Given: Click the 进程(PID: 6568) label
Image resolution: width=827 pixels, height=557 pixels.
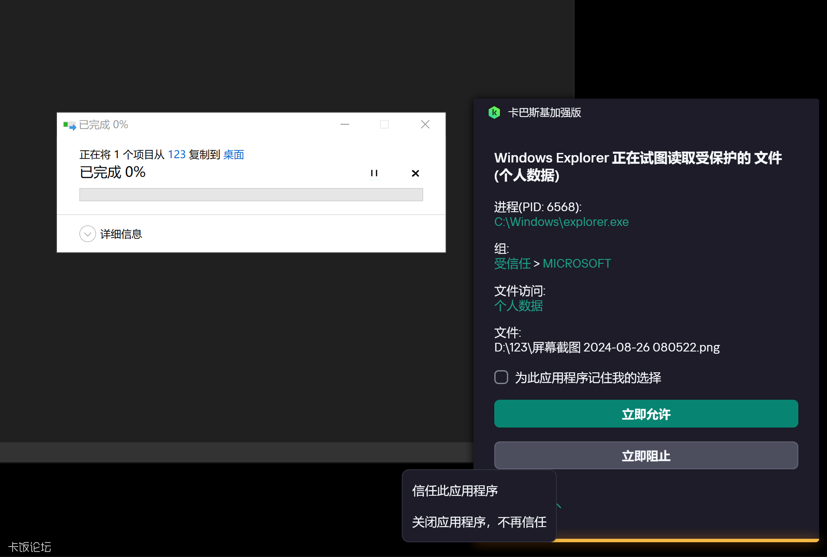Looking at the screenshot, I should 538,207.
